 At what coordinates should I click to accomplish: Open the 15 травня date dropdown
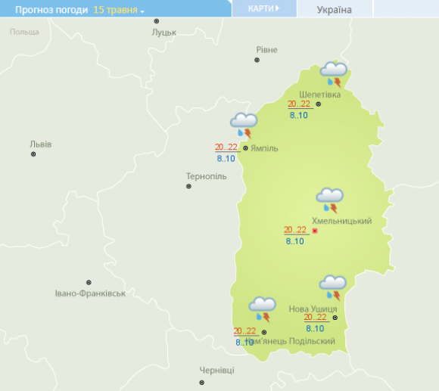(x=119, y=10)
